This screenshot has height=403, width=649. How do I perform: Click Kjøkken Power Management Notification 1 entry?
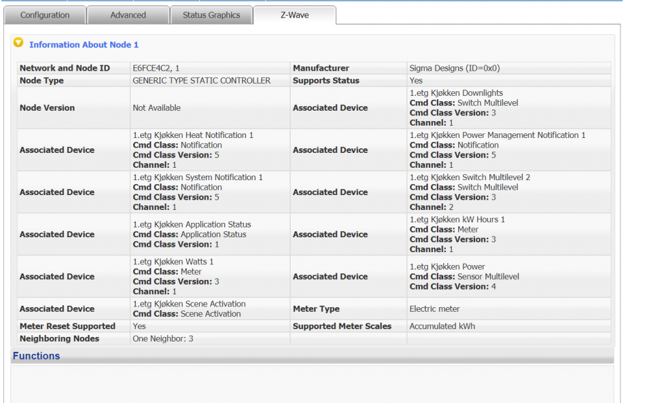pos(497,135)
